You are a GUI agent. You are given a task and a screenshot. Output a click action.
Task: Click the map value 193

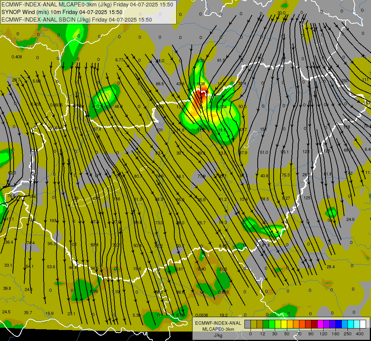tap(53, 221)
